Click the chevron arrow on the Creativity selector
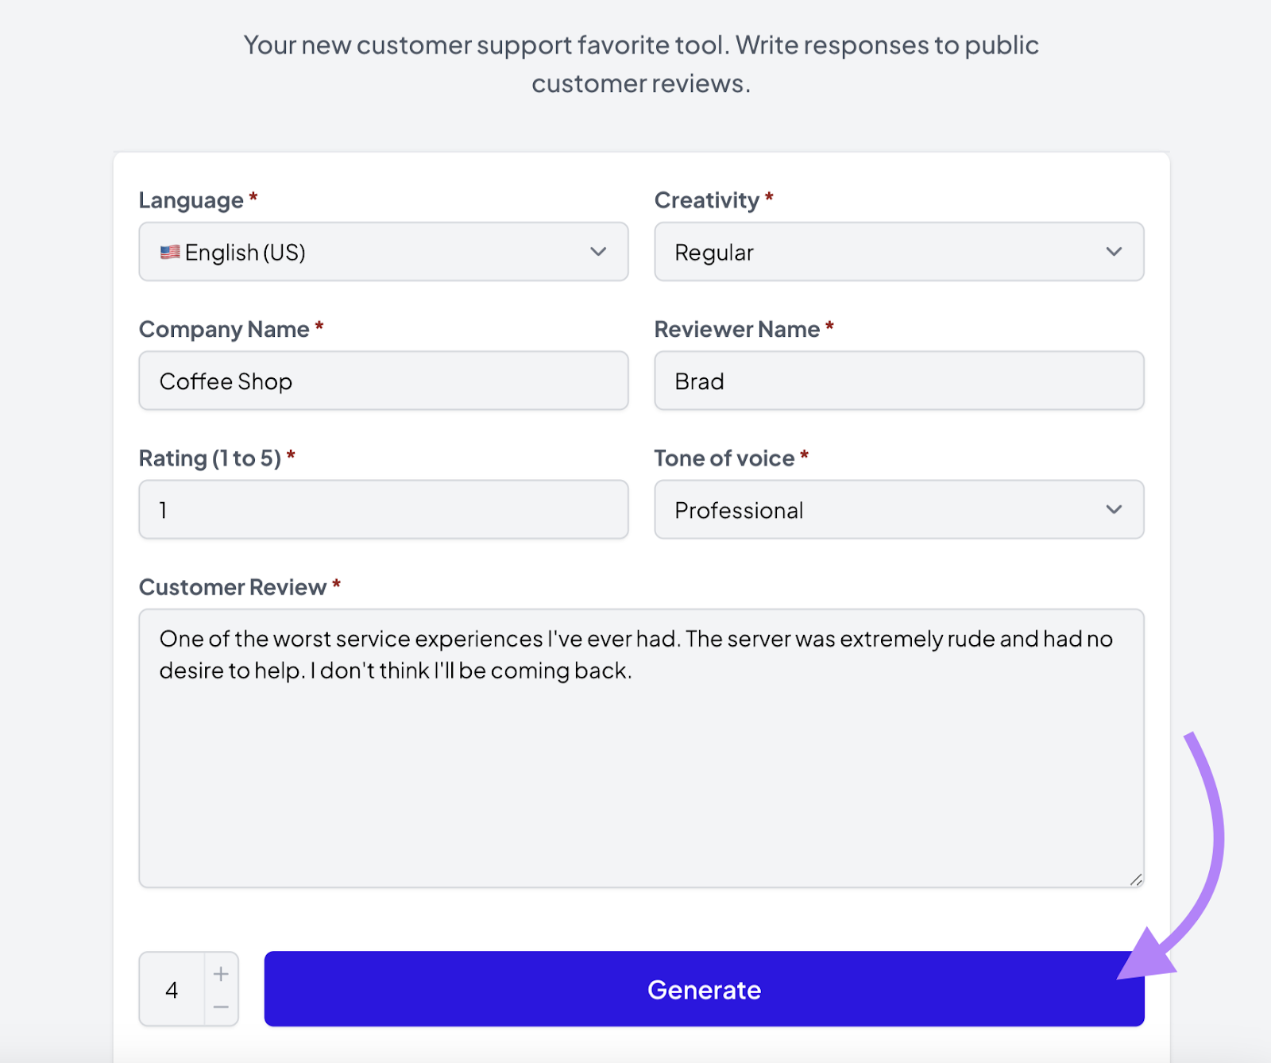Viewport: 1271px width, 1063px height. pyautogui.click(x=1114, y=252)
